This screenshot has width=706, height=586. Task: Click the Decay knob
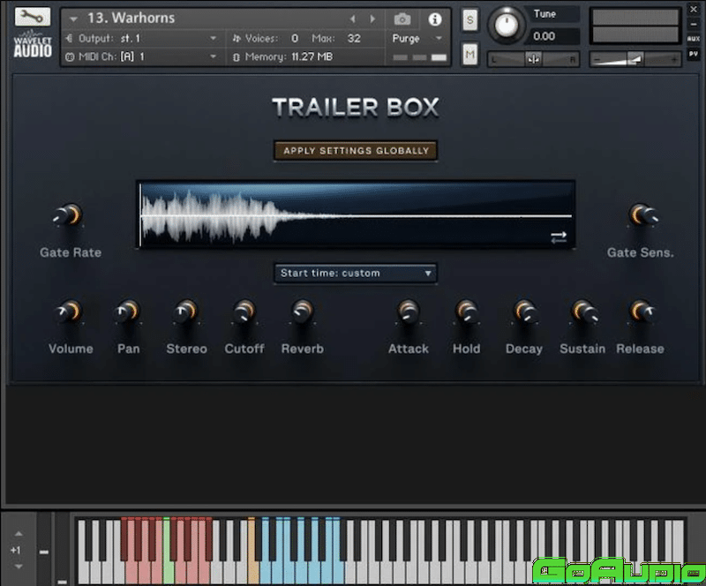coord(524,312)
